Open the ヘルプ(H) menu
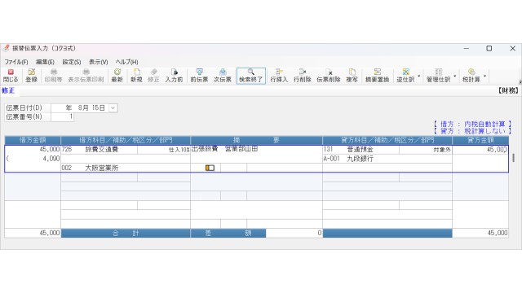Screen dimensions: 522x293 [x=127, y=62]
